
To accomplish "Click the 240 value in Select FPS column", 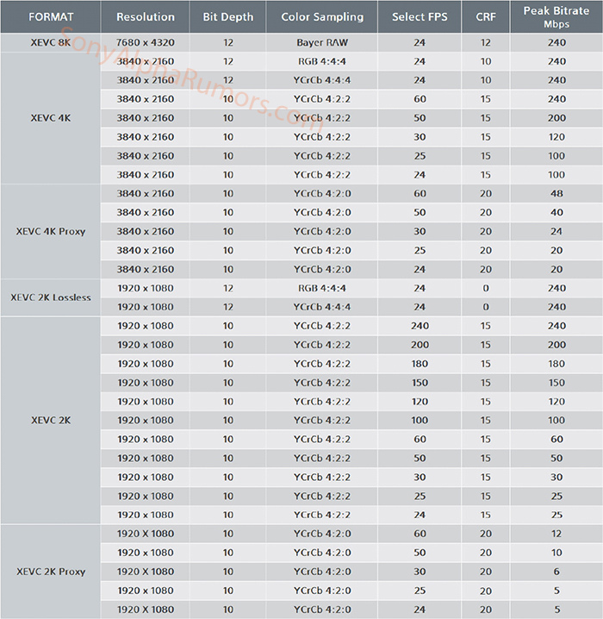I will (x=420, y=326).
